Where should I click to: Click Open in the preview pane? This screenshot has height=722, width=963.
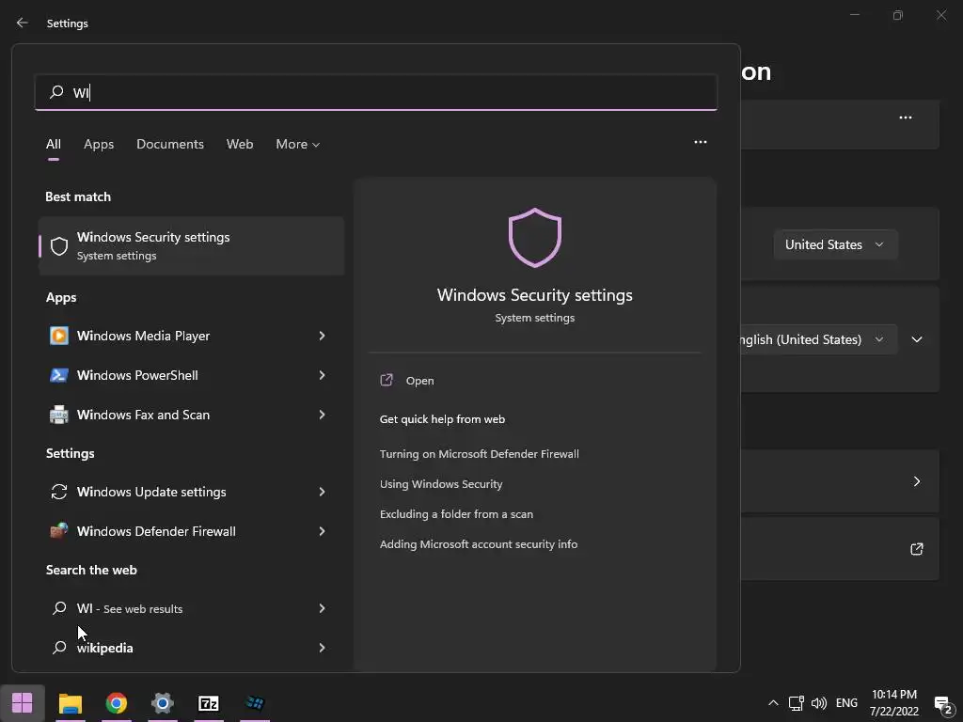[420, 381]
